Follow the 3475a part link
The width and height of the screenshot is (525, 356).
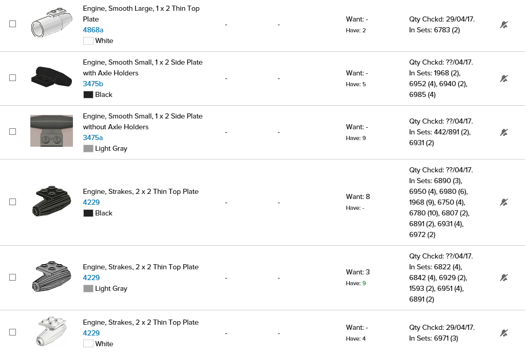point(93,137)
